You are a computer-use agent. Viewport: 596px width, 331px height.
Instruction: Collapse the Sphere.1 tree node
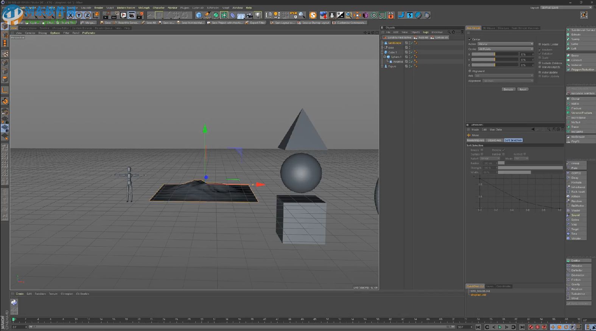tap(384, 57)
